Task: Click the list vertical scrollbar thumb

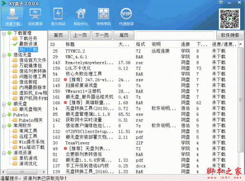Action: pyautogui.click(x=241, y=99)
